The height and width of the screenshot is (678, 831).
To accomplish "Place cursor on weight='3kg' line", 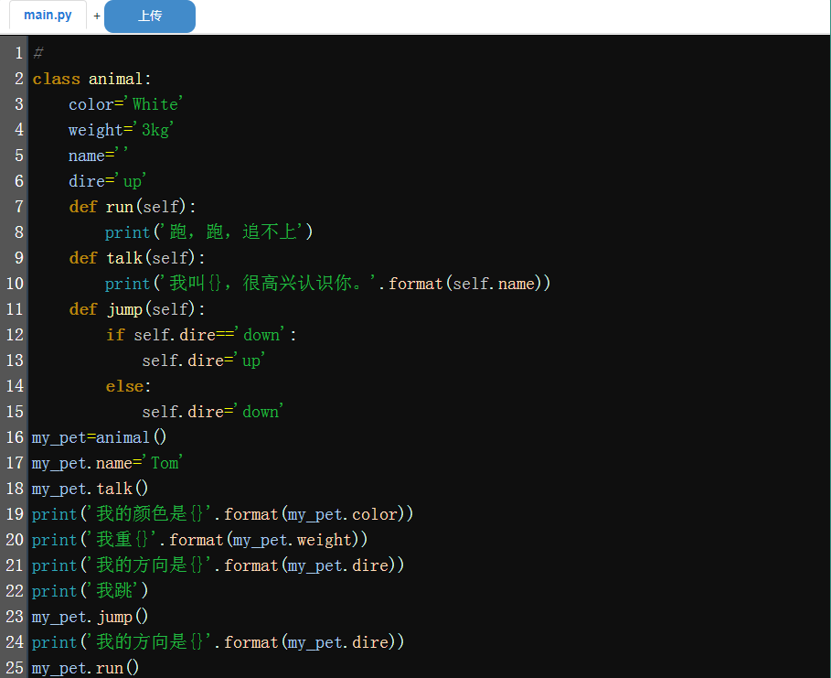I will click(x=121, y=130).
